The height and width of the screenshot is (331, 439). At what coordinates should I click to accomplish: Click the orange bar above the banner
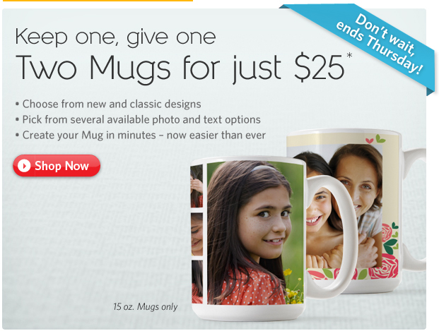(98, 1)
